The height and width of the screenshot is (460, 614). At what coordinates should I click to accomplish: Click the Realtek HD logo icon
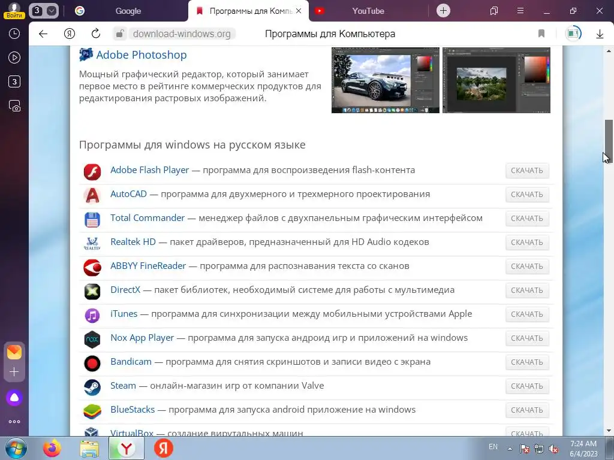pos(92,243)
